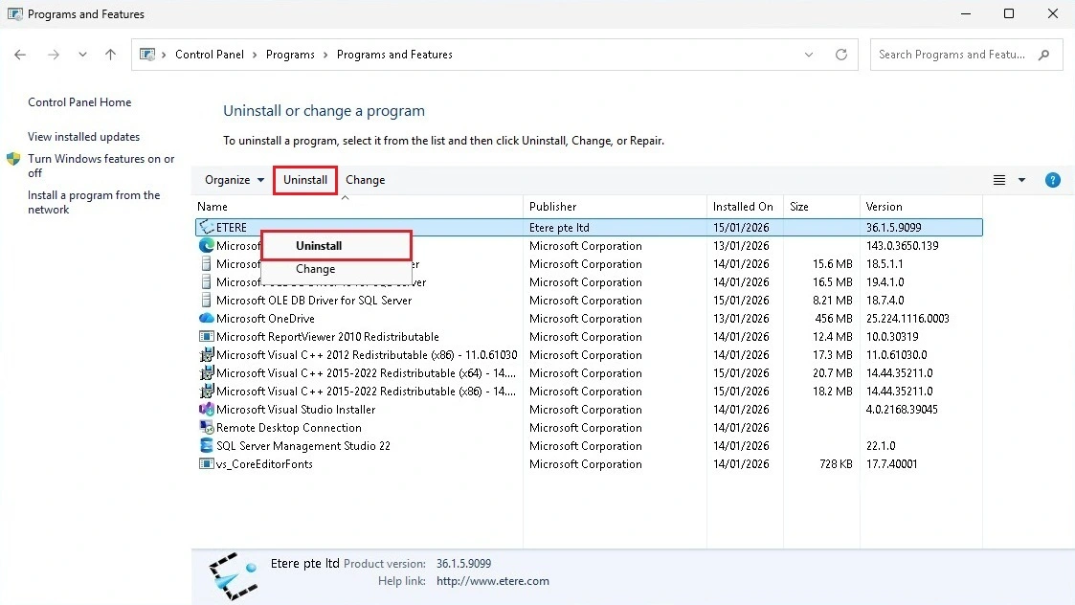The width and height of the screenshot is (1075, 605).
Task: Open the help question mark icon
Action: click(x=1052, y=180)
